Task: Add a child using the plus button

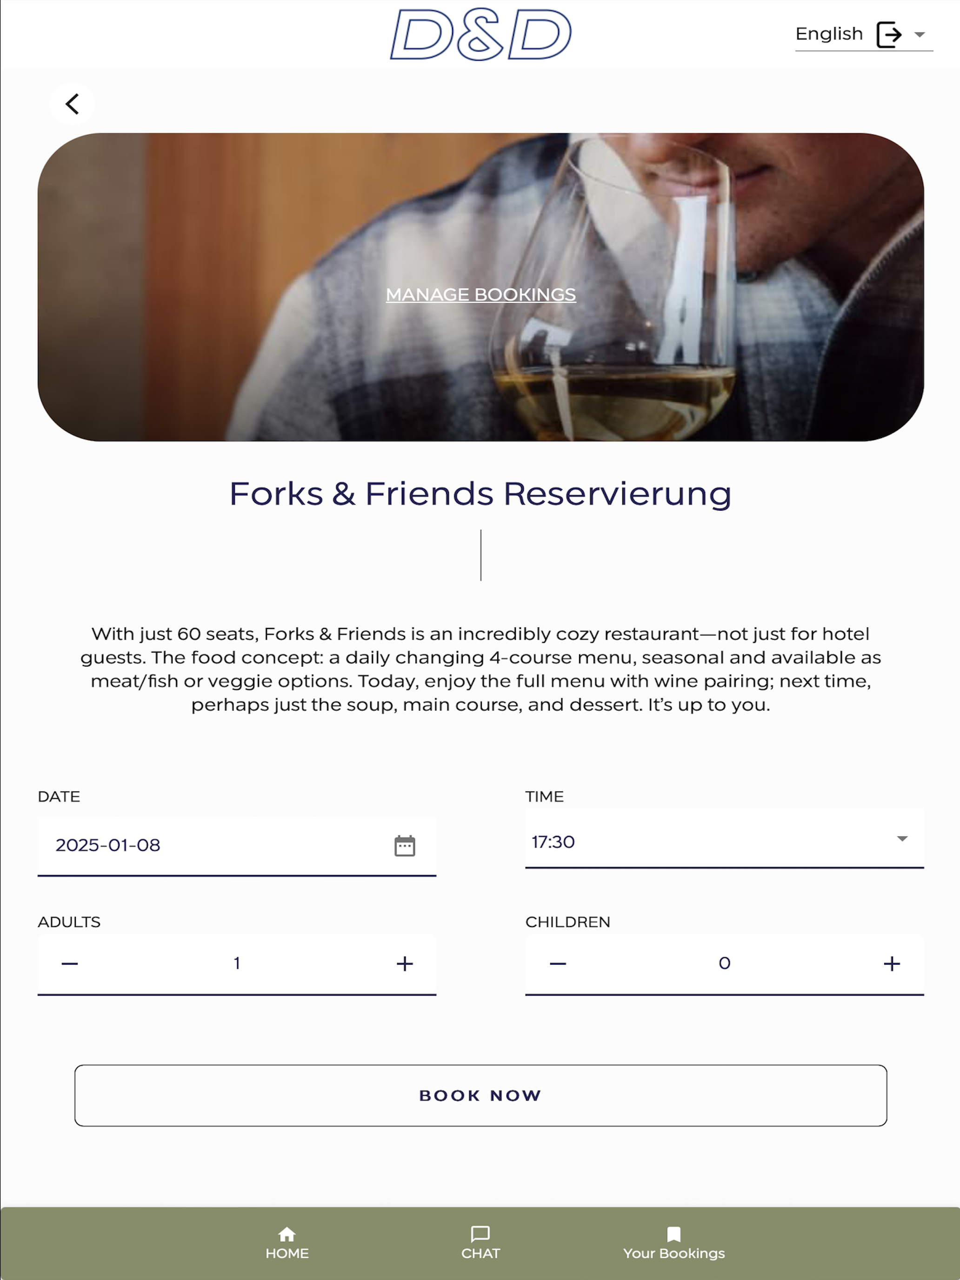Action: pyautogui.click(x=892, y=963)
